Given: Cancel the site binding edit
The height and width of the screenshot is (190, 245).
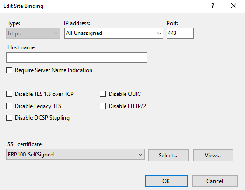Looking at the screenshot, I should (215, 181).
